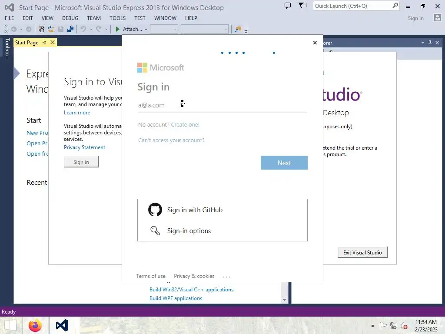This screenshot has width=445, height=334.
Task: Click the Find in Files toolbar icon
Action: [238, 29]
